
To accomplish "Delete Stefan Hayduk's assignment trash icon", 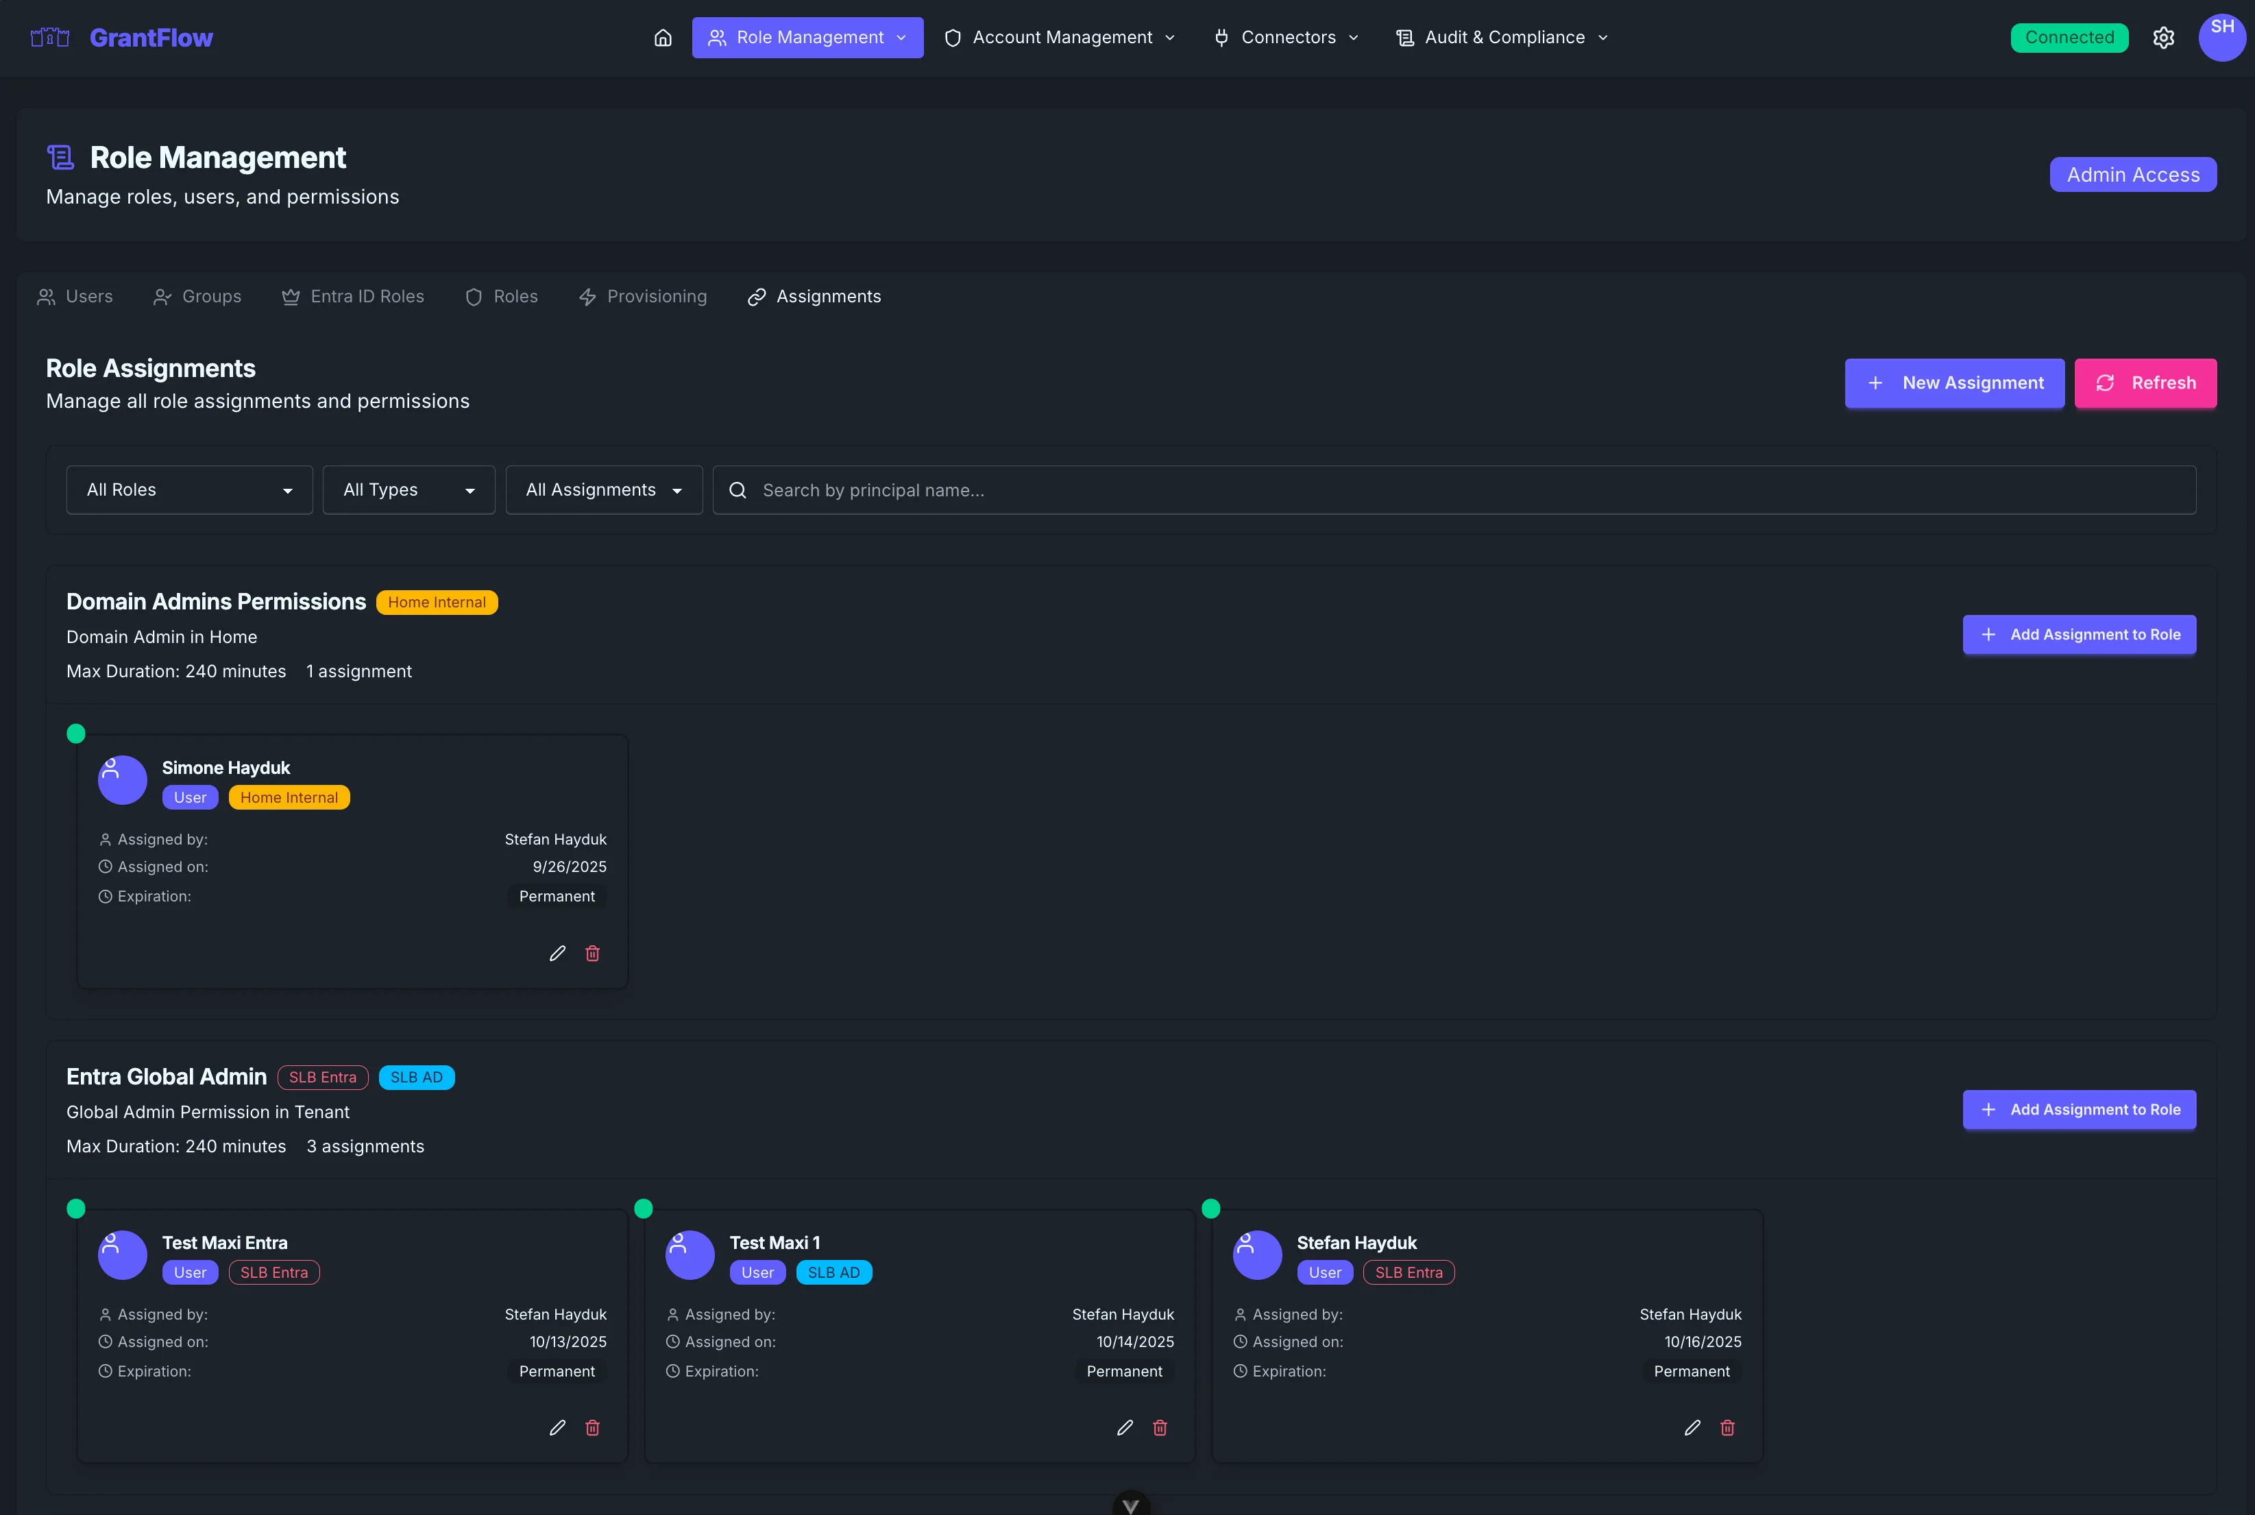I will click(x=1728, y=1428).
